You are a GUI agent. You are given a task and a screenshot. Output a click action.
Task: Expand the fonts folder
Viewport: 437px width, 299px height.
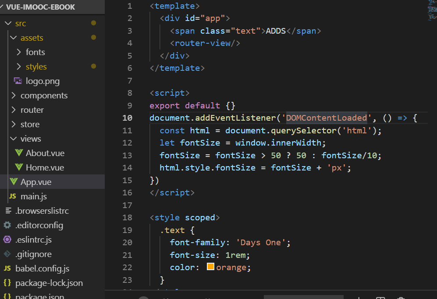coord(19,52)
